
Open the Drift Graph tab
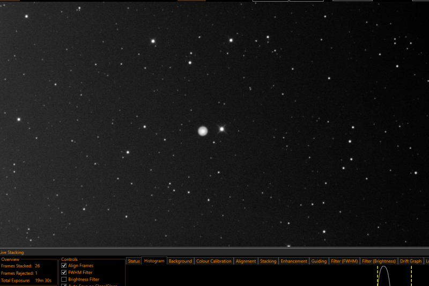(411, 261)
